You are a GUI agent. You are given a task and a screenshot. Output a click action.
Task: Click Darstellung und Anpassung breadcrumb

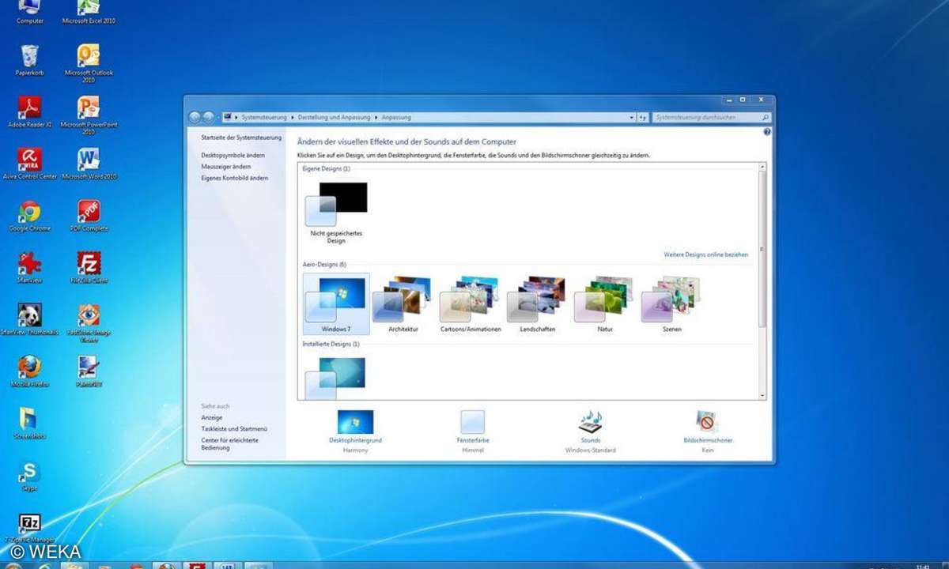click(334, 117)
